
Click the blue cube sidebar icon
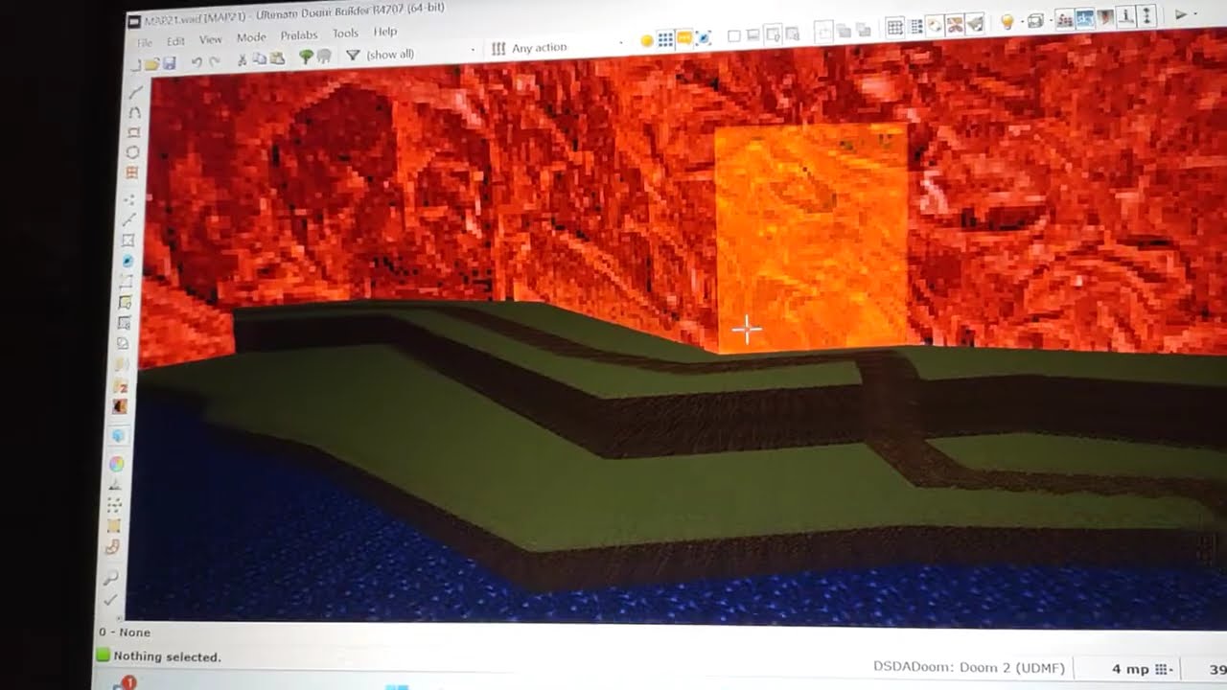[118, 436]
